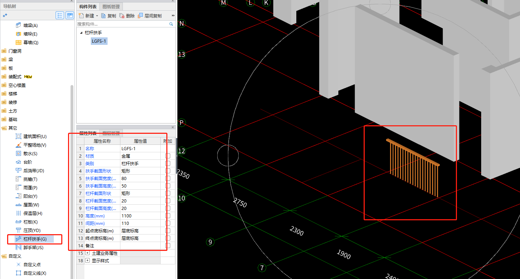Click 层间复制 in the component list toolbar
This screenshot has width=520, height=279.
pyautogui.click(x=150, y=16)
